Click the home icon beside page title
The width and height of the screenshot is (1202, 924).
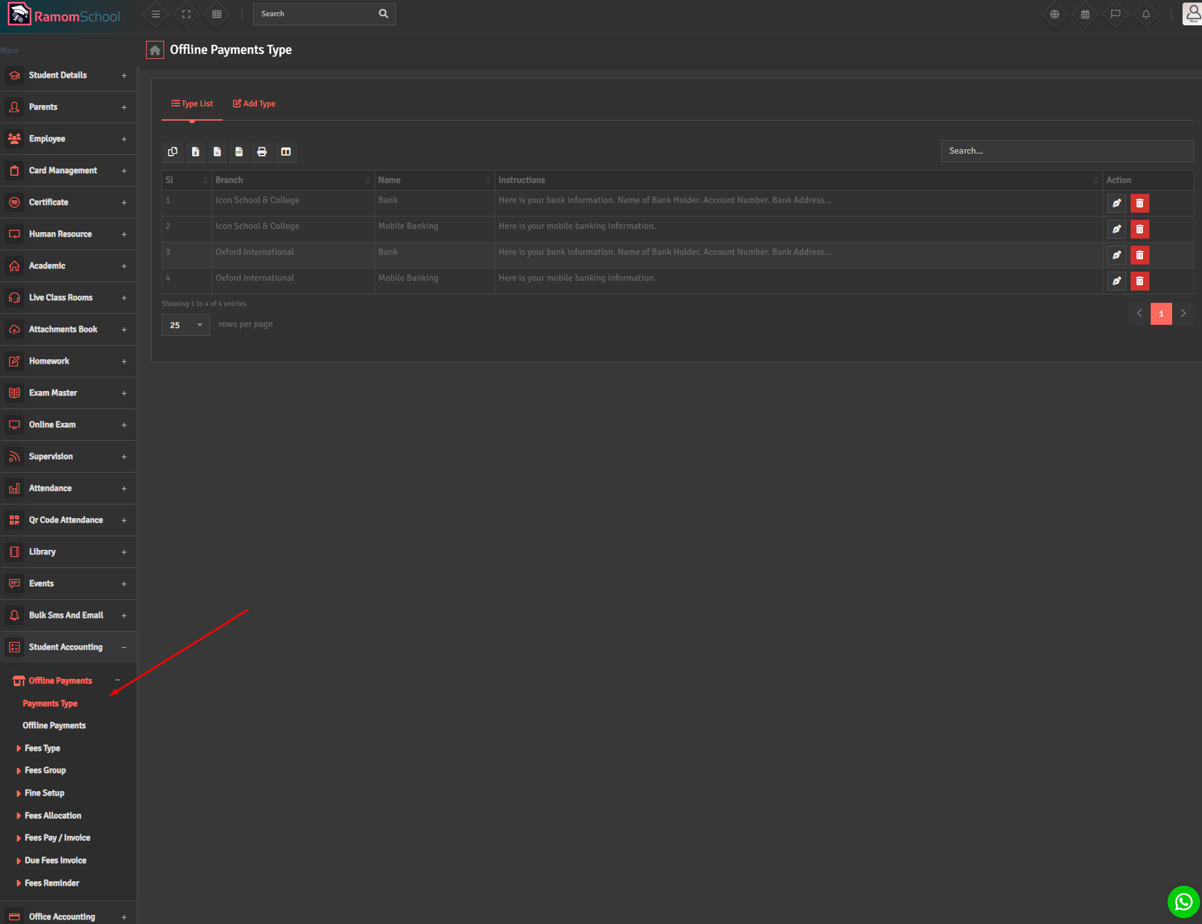click(x=155, y=50)
